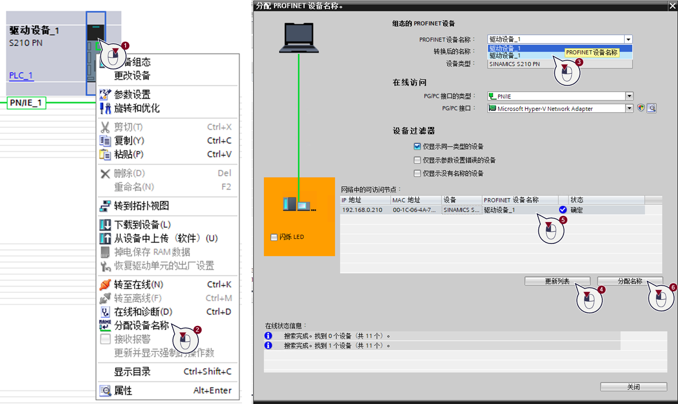Click the shield icon next to PG/PC 接口

coord(641,109)
